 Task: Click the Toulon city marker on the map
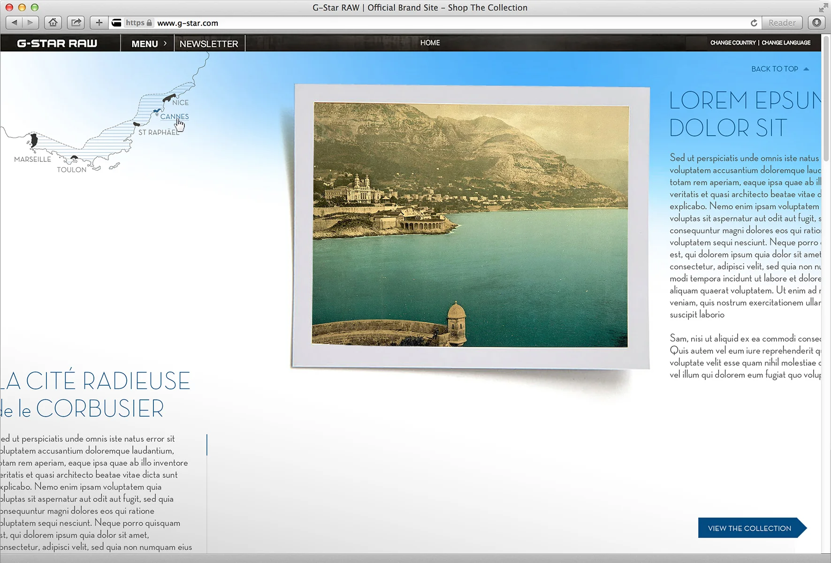(74, 158)
